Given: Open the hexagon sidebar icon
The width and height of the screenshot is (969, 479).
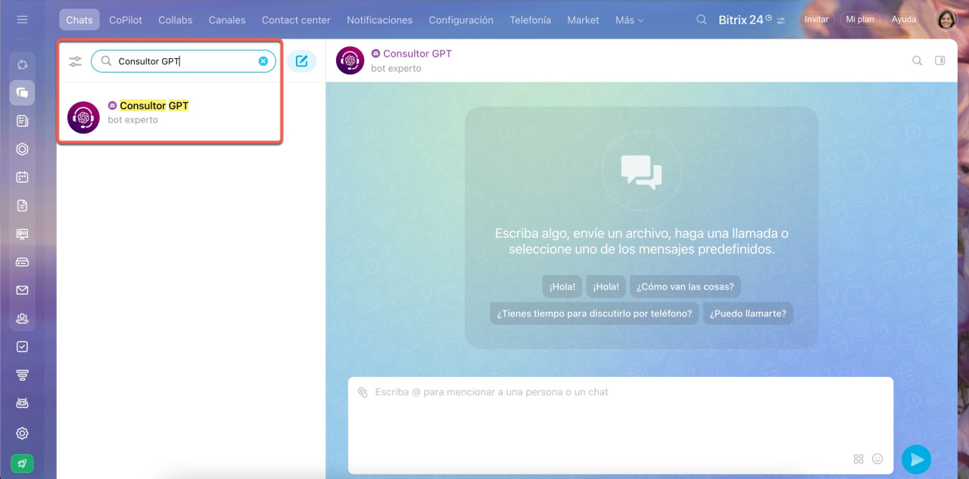Looking at the screenshot, I should (22, 149).
